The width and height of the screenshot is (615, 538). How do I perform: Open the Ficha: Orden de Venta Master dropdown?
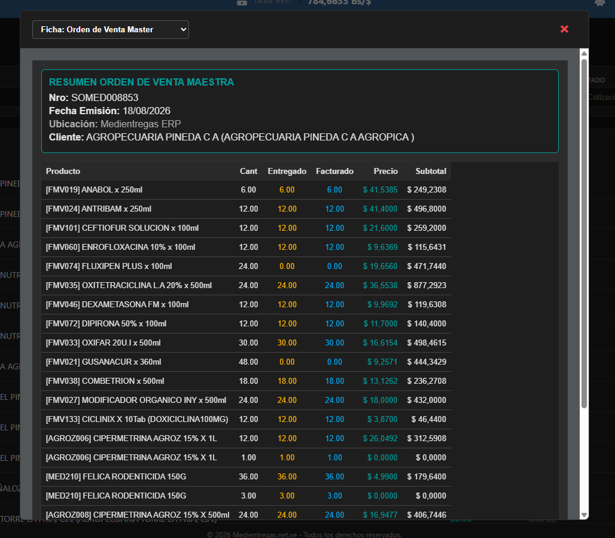coord(111,30)
